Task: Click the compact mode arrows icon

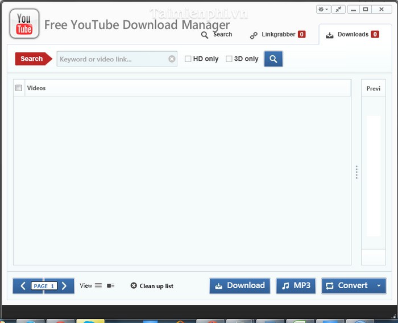Action: click(x=338, y=10)
